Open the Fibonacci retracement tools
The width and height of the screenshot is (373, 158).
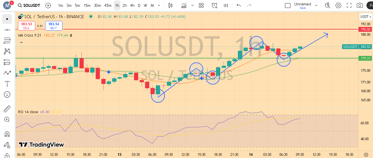point(7,41)
